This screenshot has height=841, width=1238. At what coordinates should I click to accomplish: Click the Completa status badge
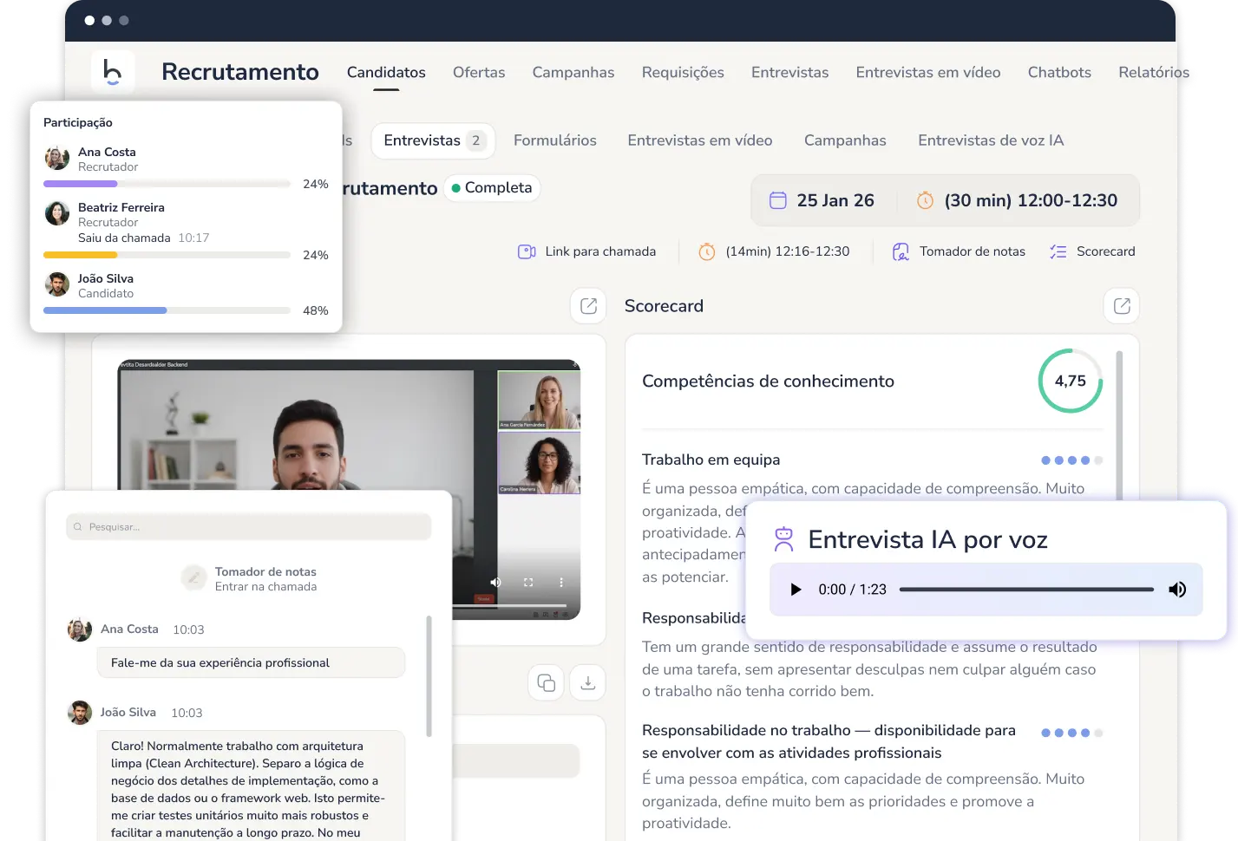[492, 187]
